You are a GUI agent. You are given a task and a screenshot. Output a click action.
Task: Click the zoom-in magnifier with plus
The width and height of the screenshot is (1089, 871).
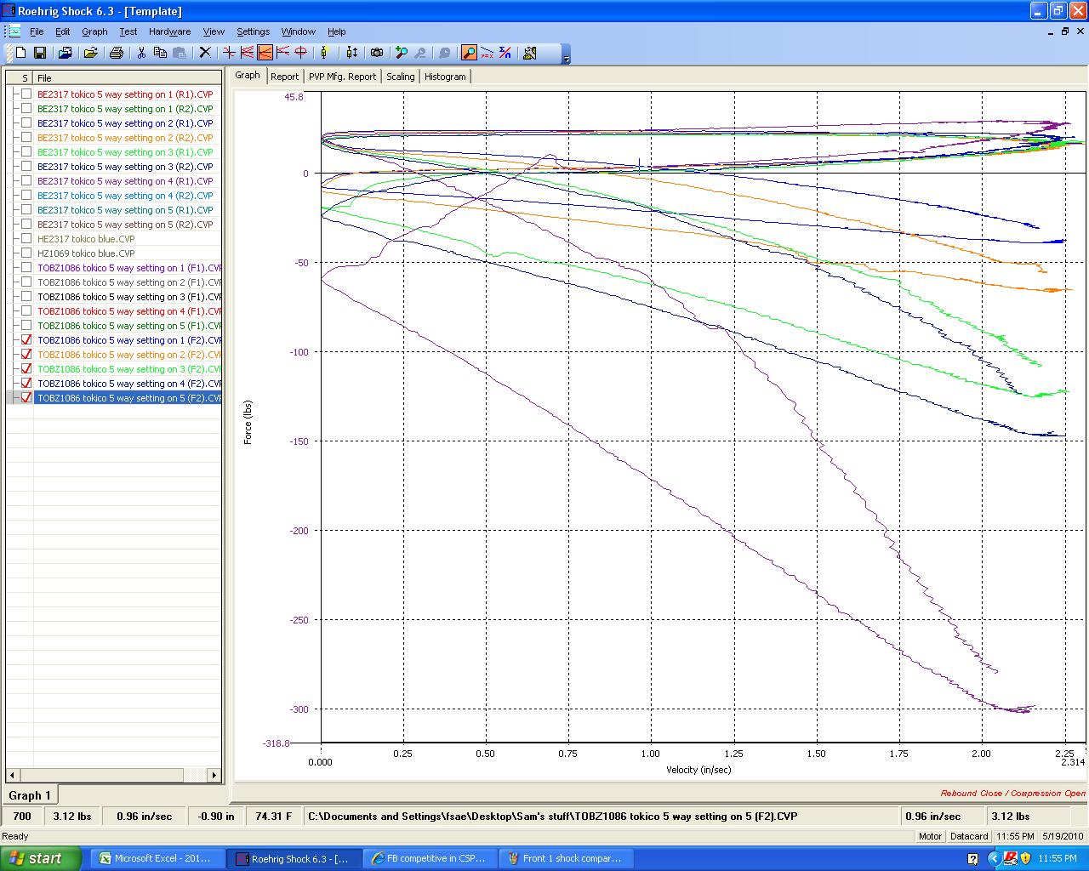tap(402, 53)
